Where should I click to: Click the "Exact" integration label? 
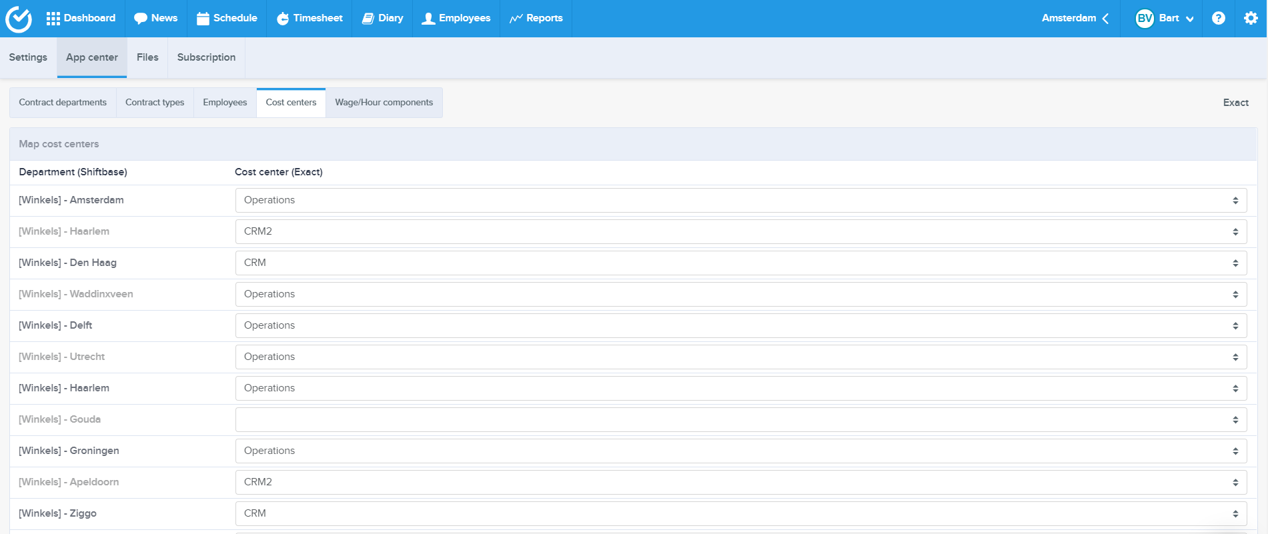pyautogui.click(x=1235, y=103)
